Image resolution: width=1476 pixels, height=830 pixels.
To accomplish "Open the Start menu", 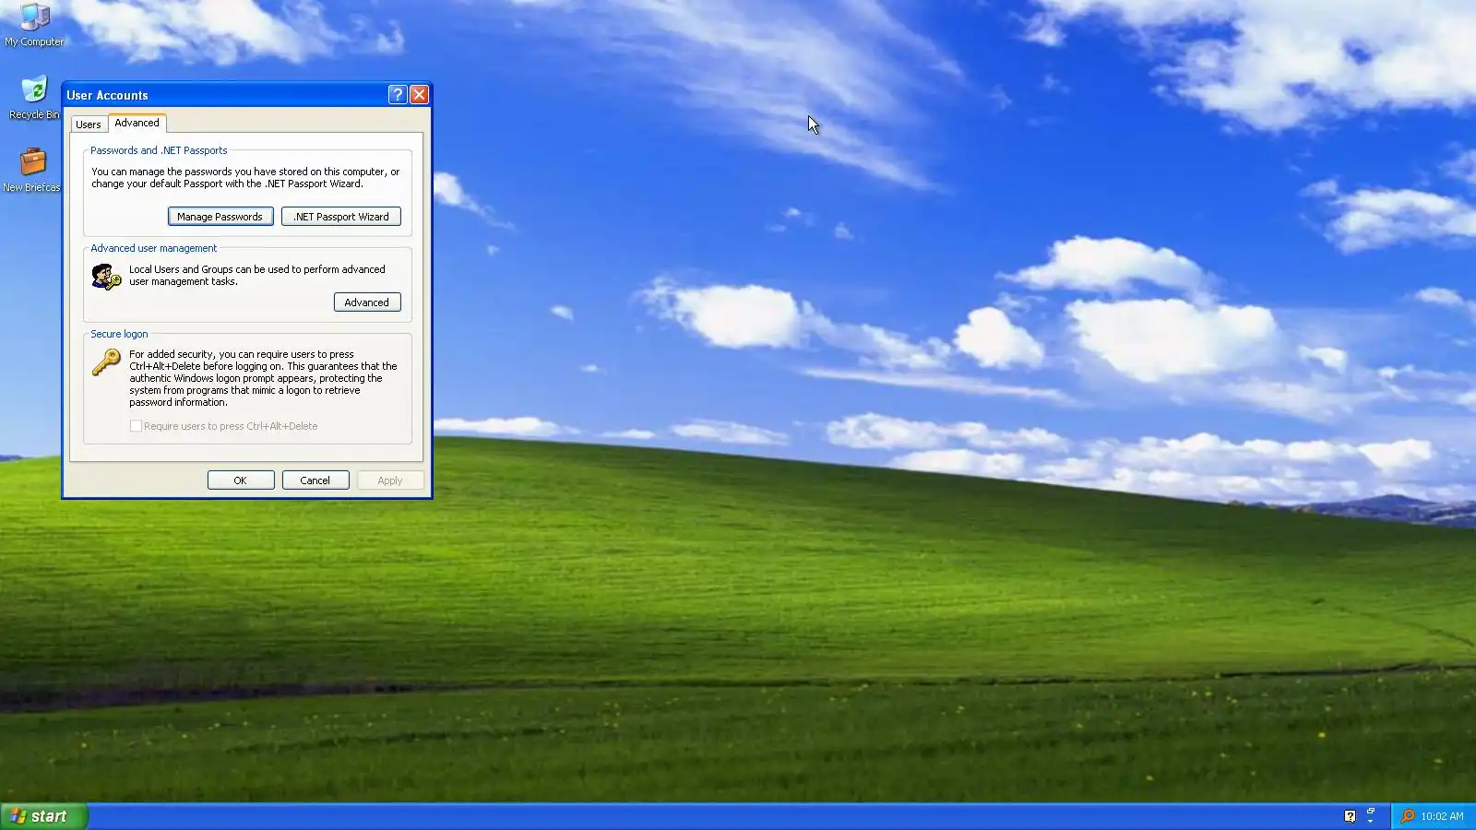I will point(43,816).
